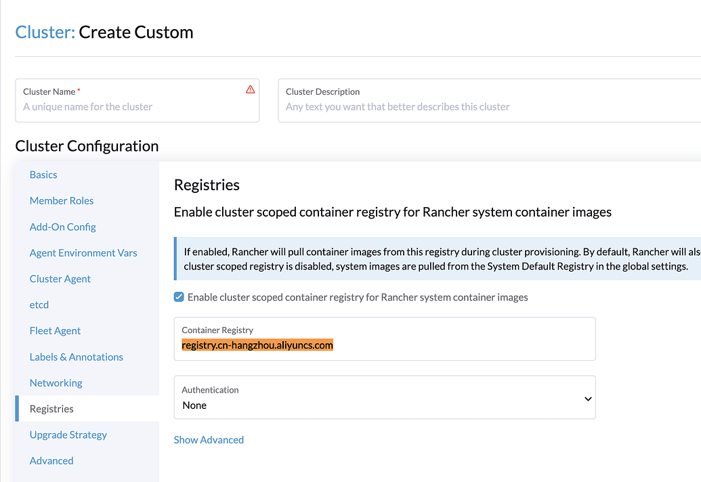
Task: Open the Upgrade Strategy tab
Action: [x=68, y=435]
